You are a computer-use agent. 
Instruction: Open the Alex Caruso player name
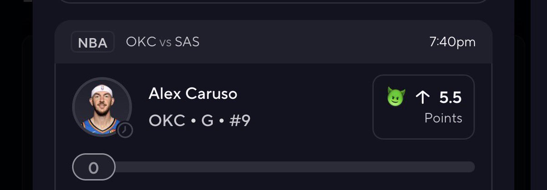pos(193,94)
